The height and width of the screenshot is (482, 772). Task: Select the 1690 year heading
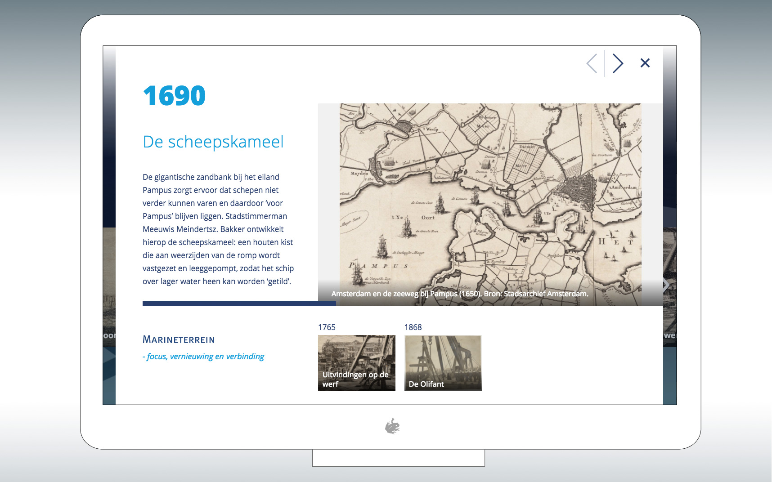click(x=174, y=96)
